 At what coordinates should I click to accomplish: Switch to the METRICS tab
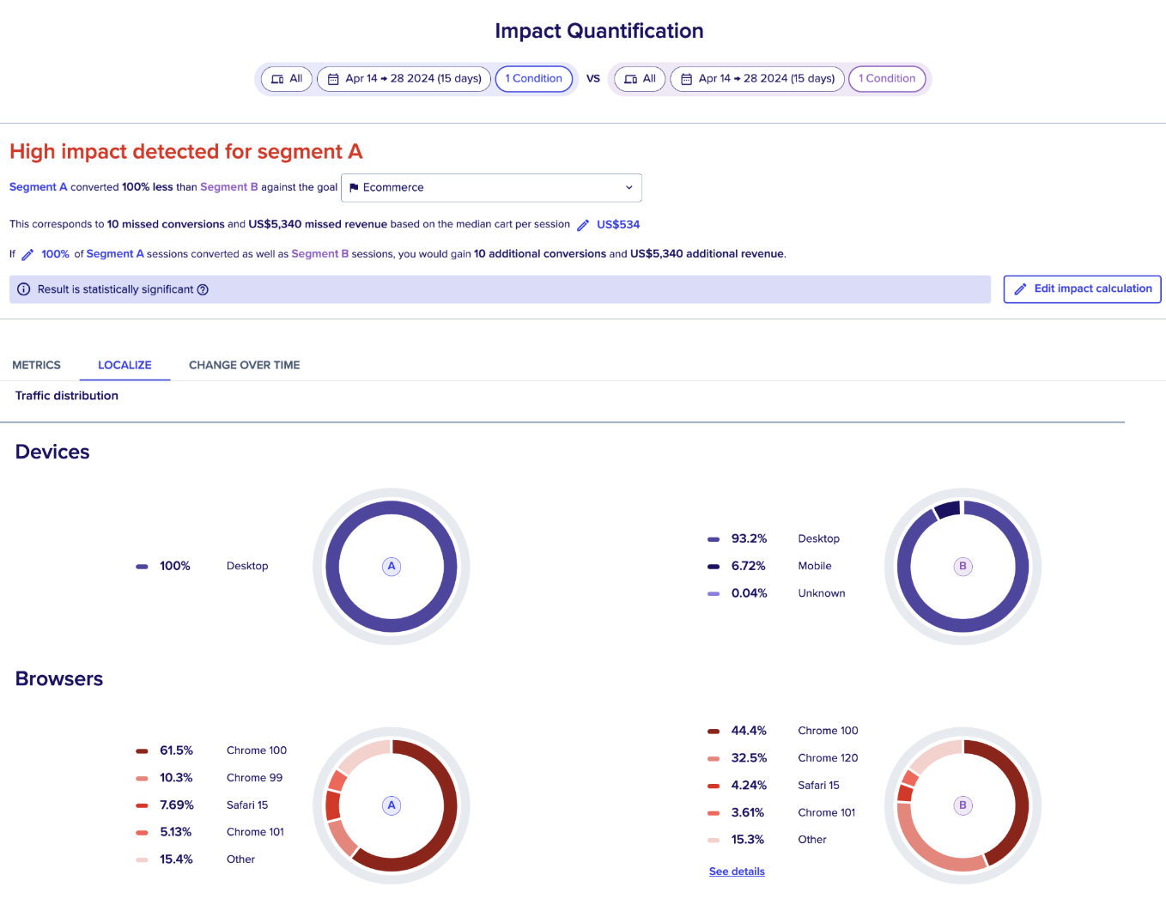pyautogui.click(x=36, y=365)
